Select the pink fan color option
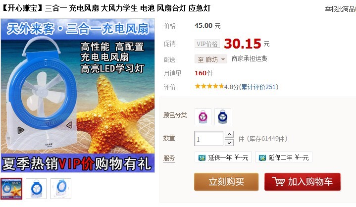The height and width of the screenshot is (207, 356). pyautogui.click(x=203, y=117)
